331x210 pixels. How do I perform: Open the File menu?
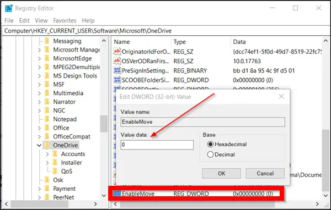[9, 20]
